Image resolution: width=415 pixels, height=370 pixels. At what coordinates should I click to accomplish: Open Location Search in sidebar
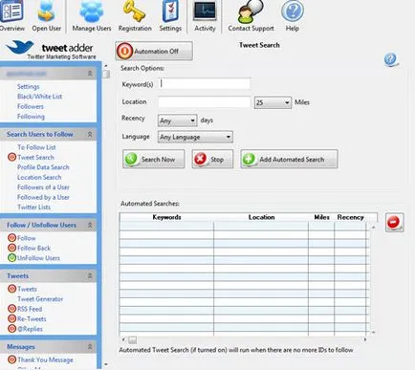click(39, 177)
